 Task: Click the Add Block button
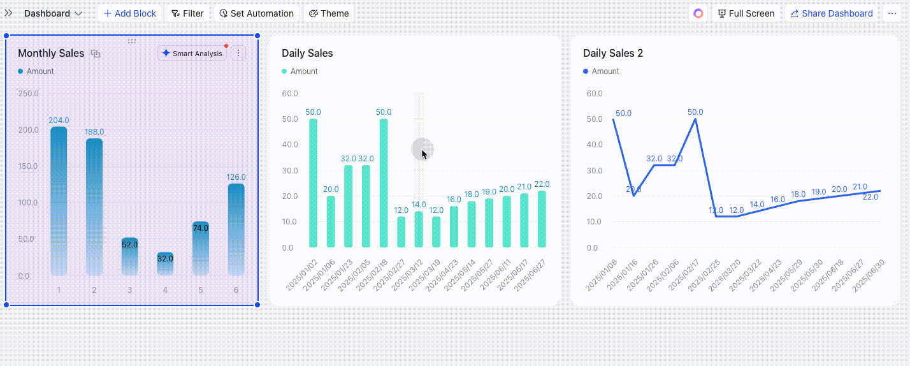coord(129,13)
